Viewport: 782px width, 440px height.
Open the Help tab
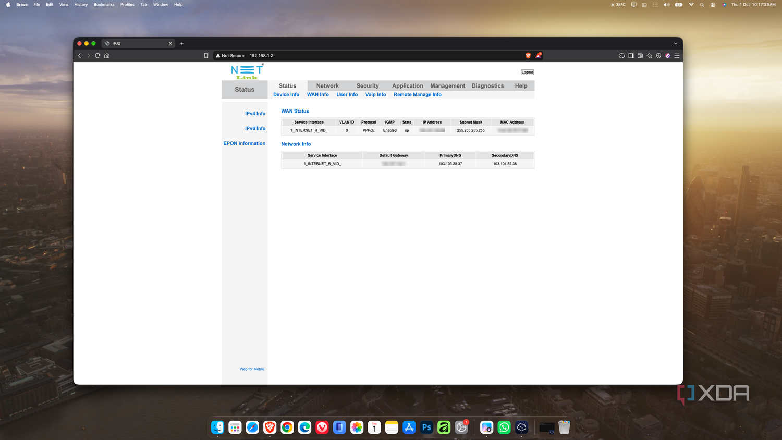point(521,86)
